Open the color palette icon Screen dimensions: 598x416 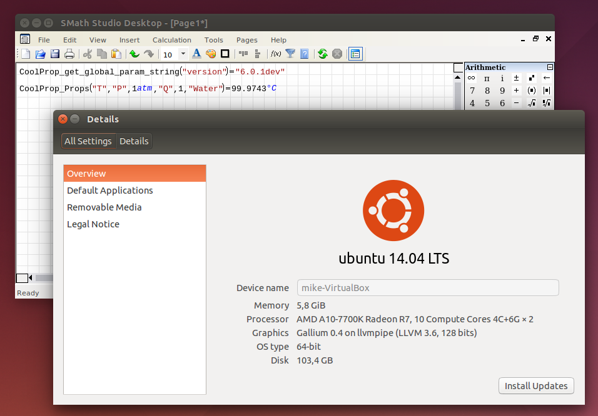coord(211,54)
